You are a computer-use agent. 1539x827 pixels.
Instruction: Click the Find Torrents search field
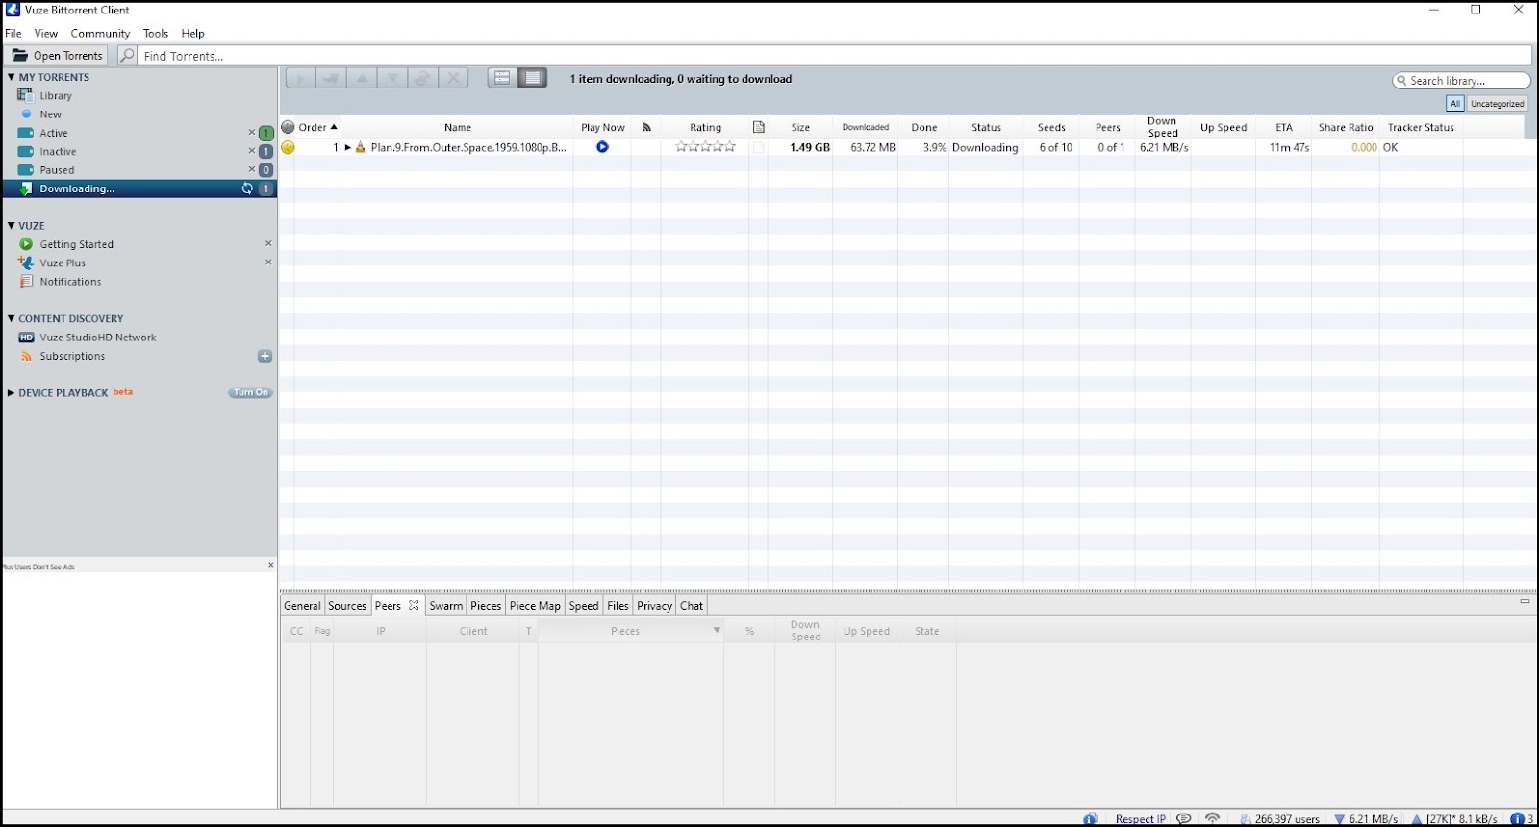pos(835,56)
